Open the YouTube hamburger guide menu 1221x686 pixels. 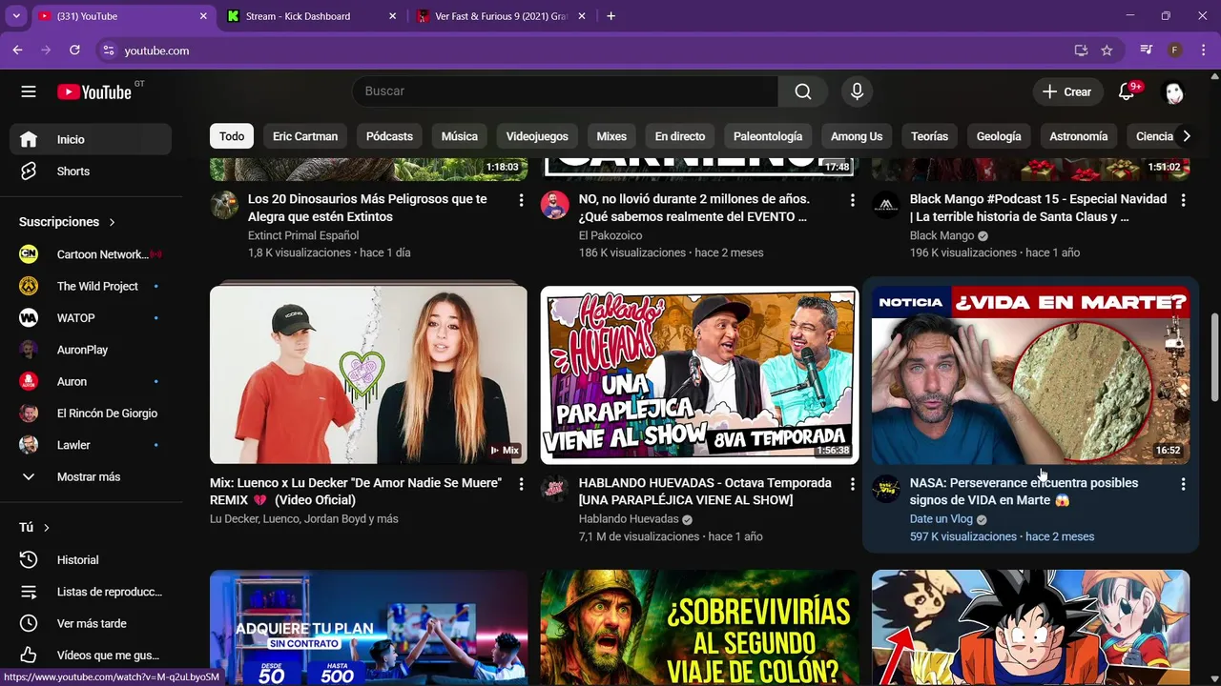tap(29, 91)
